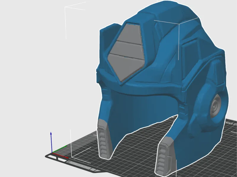Image resolution: width=237 pixels, height=177 pixels.
Task: Click the left gray vented cheek guard
Action: point(104,139)
